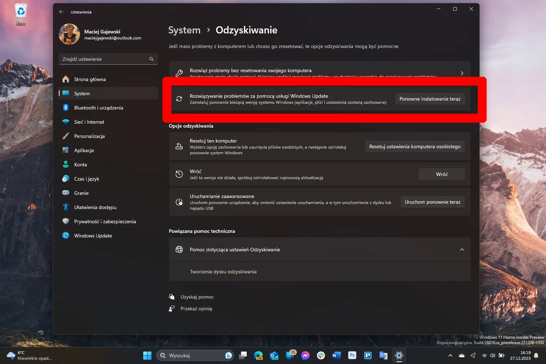Open Prywatność i zabezpieczenia settings page
Viewport: 546px width, 364px height.
pyautogui.click(x=108, y=221)
